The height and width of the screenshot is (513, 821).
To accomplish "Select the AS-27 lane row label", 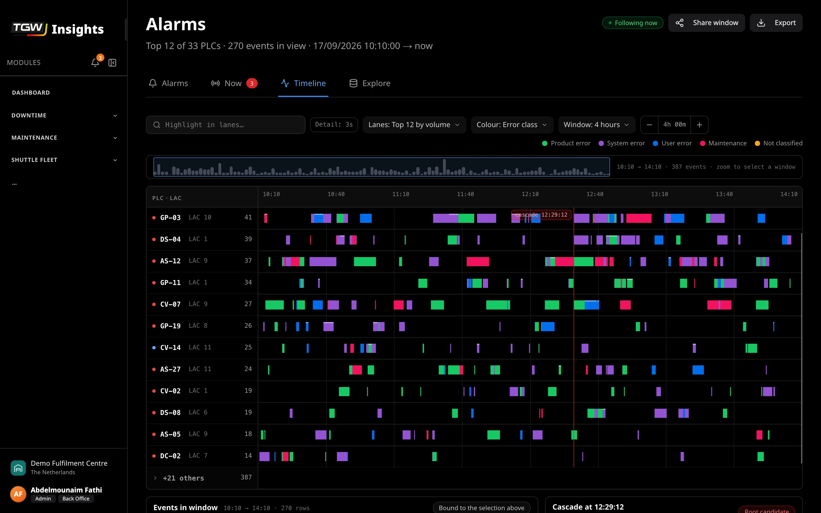I will click(x=202, y=369).
